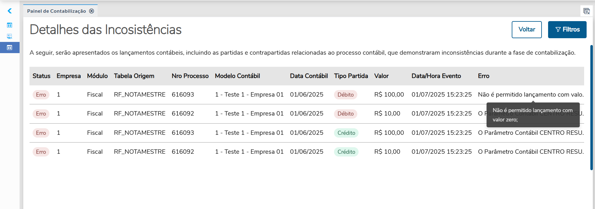Sort by the Status column header
The image size is (595, 209).
(x=41, y=76)
